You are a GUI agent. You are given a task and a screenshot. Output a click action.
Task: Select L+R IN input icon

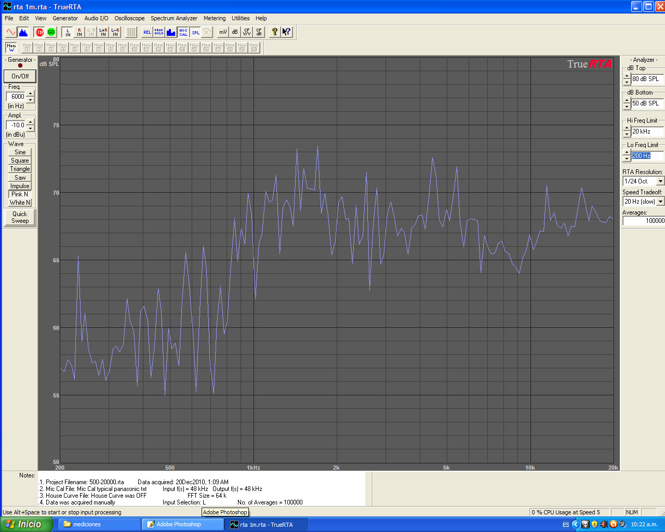coord(103,32)
